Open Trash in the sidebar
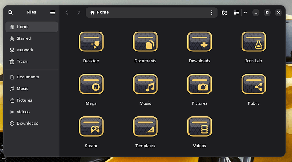The width and height of the screenshot is (292, 162). point(31,62)
